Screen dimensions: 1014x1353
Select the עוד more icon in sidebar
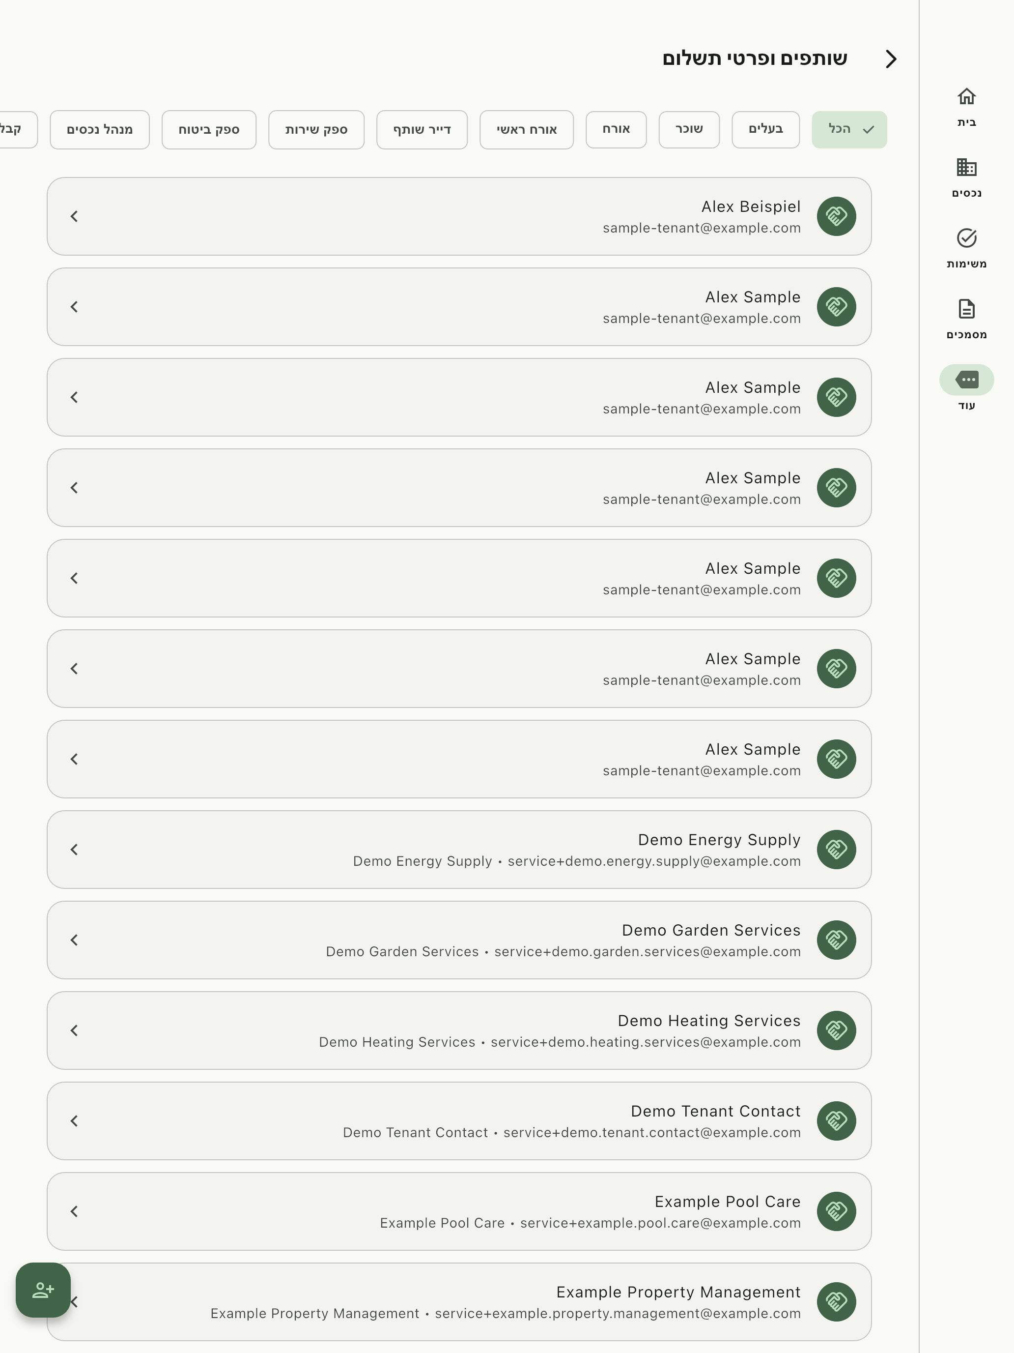pos(966,380)
